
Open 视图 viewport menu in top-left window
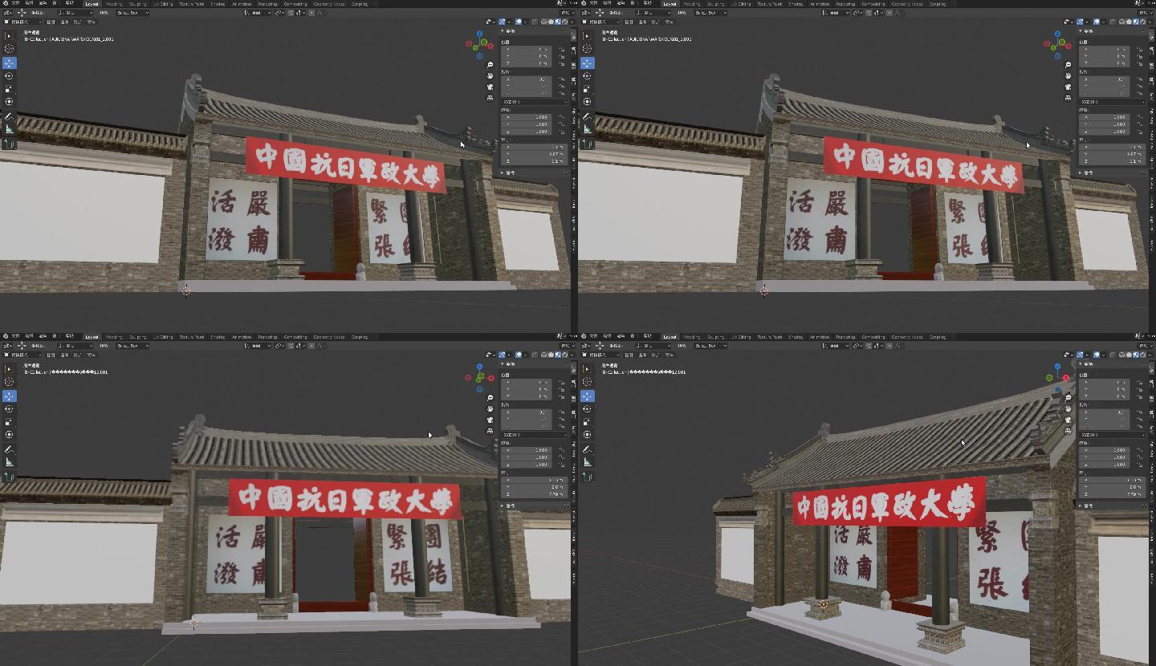tap(51, 22)
